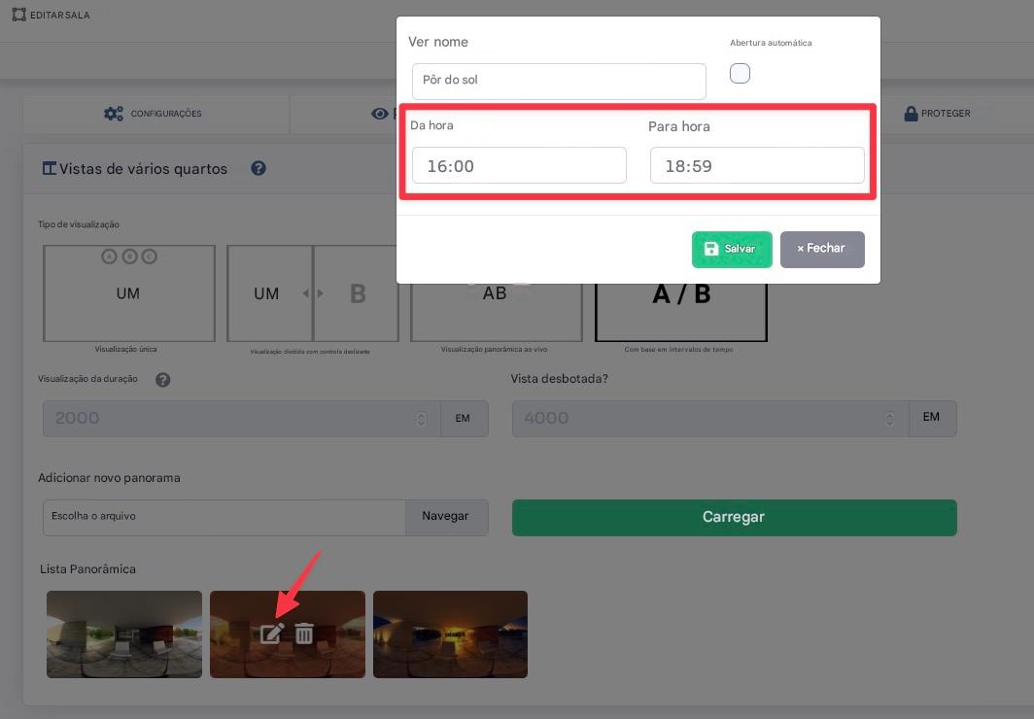The width and height of the screenshot is (1034, 719).
Task: Enable the Abertura automática checkbox
Action: pyautogui.click(x=740, y=74)
